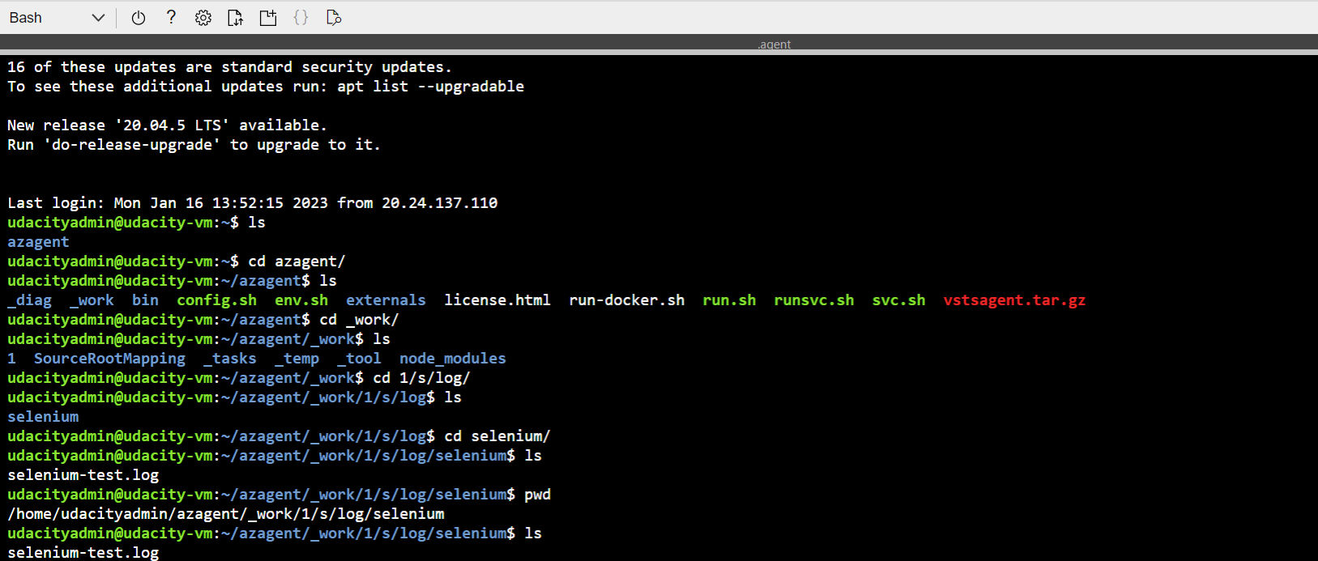
Task: Select the 'SourceRootMapping' directory name
Action: [109, 359]
